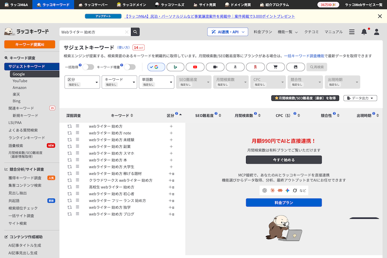This screenshot has width=387, height=258.
Task: Select the video search engine filter
Action: (215, 67)
